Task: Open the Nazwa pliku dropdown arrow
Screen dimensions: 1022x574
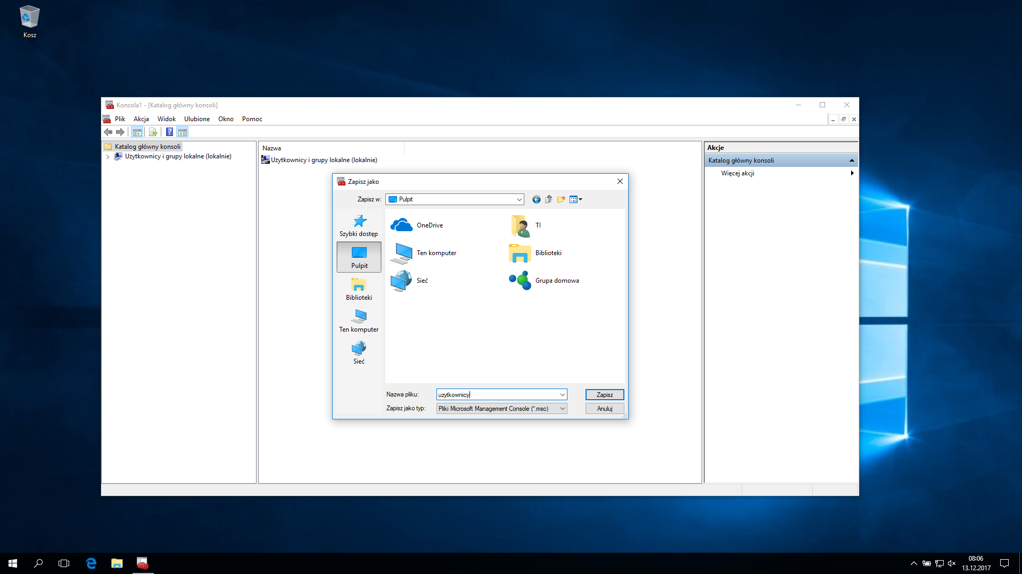Action: (x=562, y=394)
